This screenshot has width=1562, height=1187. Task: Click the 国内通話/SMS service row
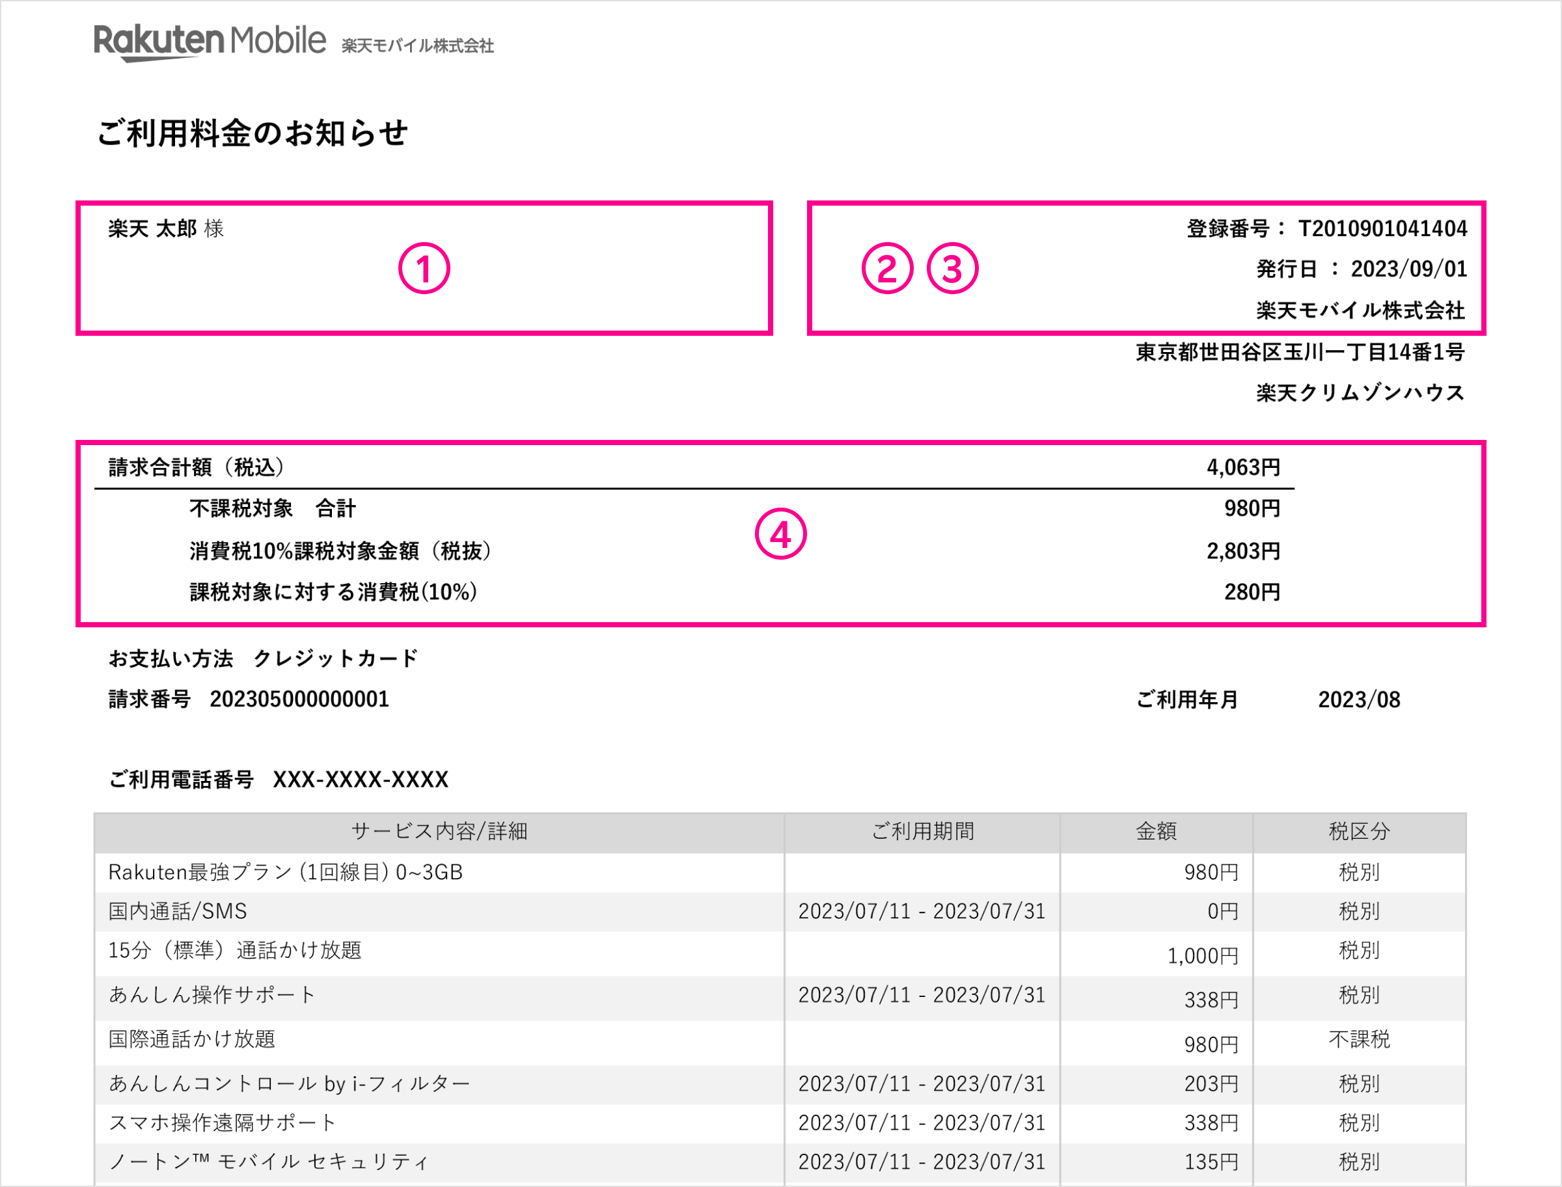780,912
